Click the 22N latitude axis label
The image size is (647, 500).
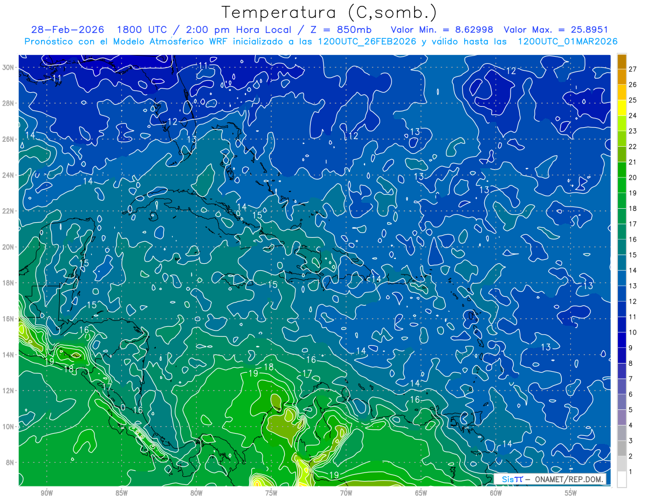click(9, 211)
